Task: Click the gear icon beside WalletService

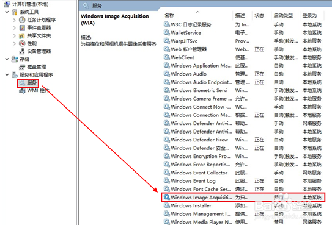Action: [x=167, y=32]
